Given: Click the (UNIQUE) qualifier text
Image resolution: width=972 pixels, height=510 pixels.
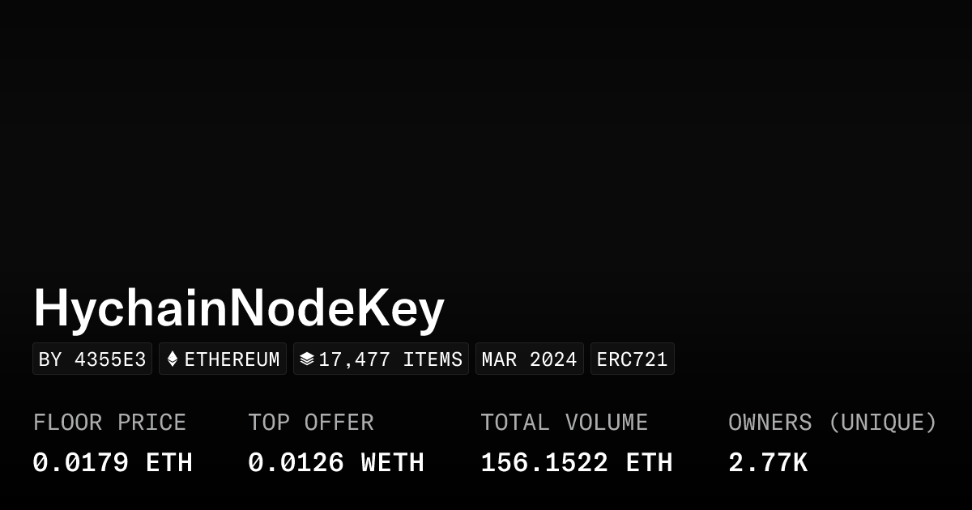Looking at the screenshot, I should coord(882,423).
